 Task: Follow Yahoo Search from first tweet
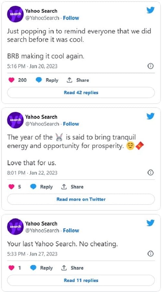coord(71,18)
